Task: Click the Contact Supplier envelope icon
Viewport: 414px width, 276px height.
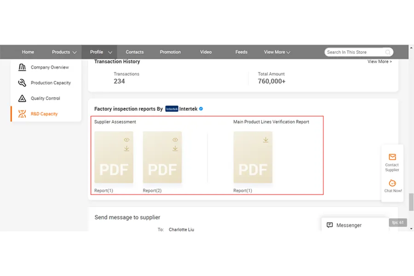Action: click(x=392, y=157)
